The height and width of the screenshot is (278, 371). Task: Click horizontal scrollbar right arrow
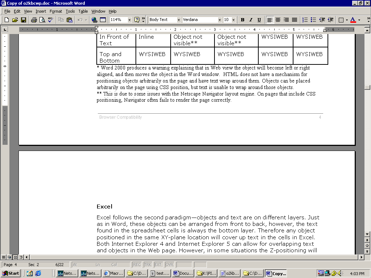click(x=361, y=257)
